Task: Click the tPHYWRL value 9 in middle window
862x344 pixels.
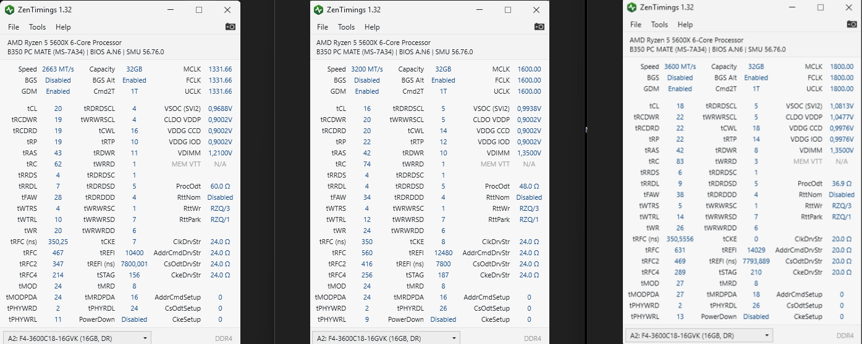Action: (366, 319)
